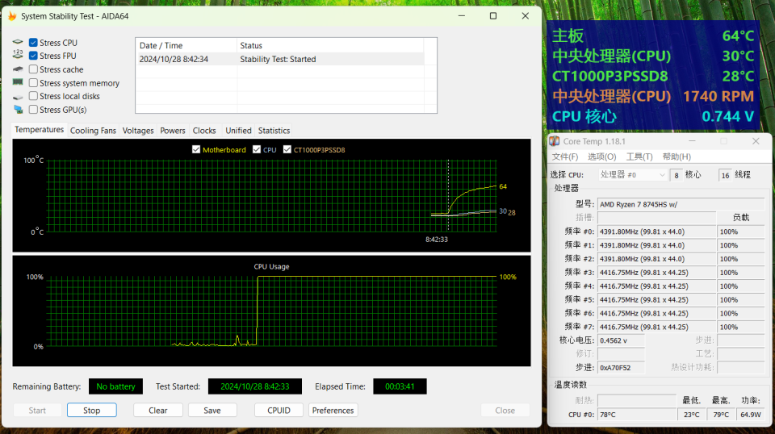Click the CPUID button

pyautogui.click(x=279, y=411)
